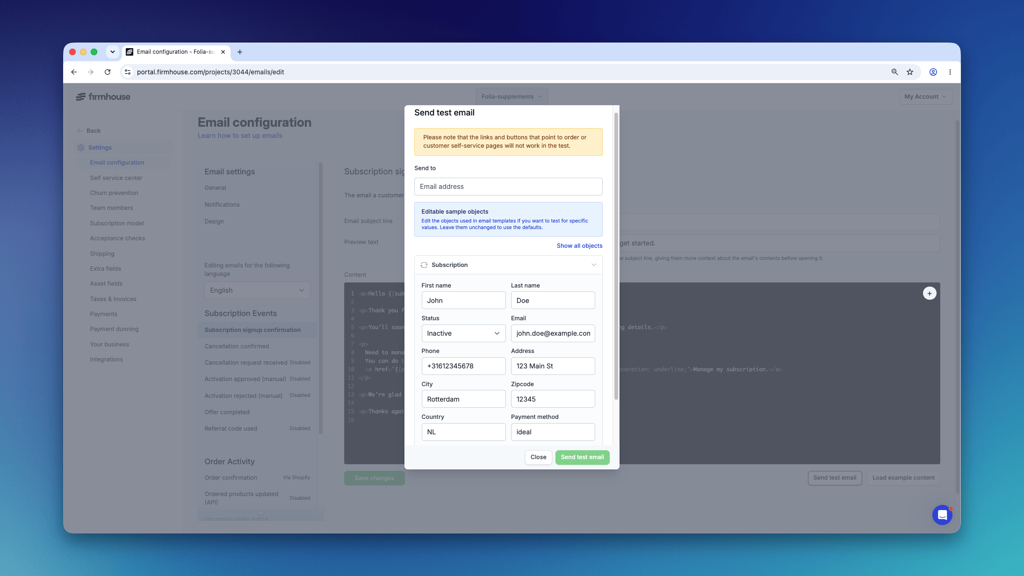This screenshot has width=1024, height=576.
Task: Open the Chrome profile icon
Action: tap(933, 72)
